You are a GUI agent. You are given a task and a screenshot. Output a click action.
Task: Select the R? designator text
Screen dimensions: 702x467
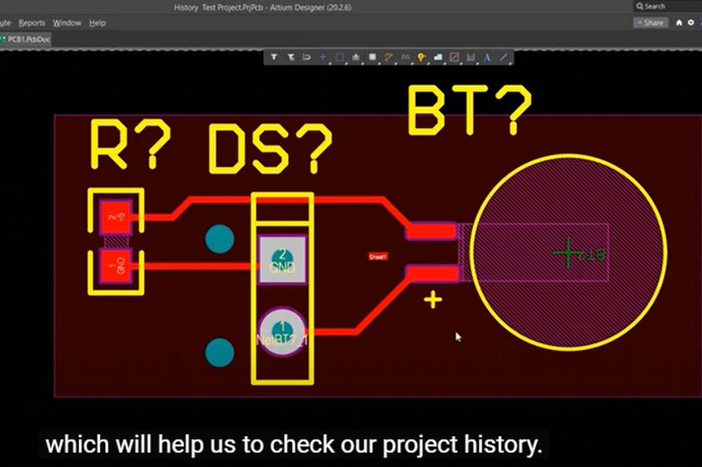(130, 144)
